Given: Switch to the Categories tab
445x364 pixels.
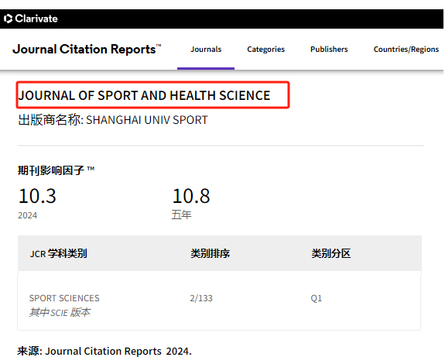Looking at the screenshot, I should click(x=266, y=50).
